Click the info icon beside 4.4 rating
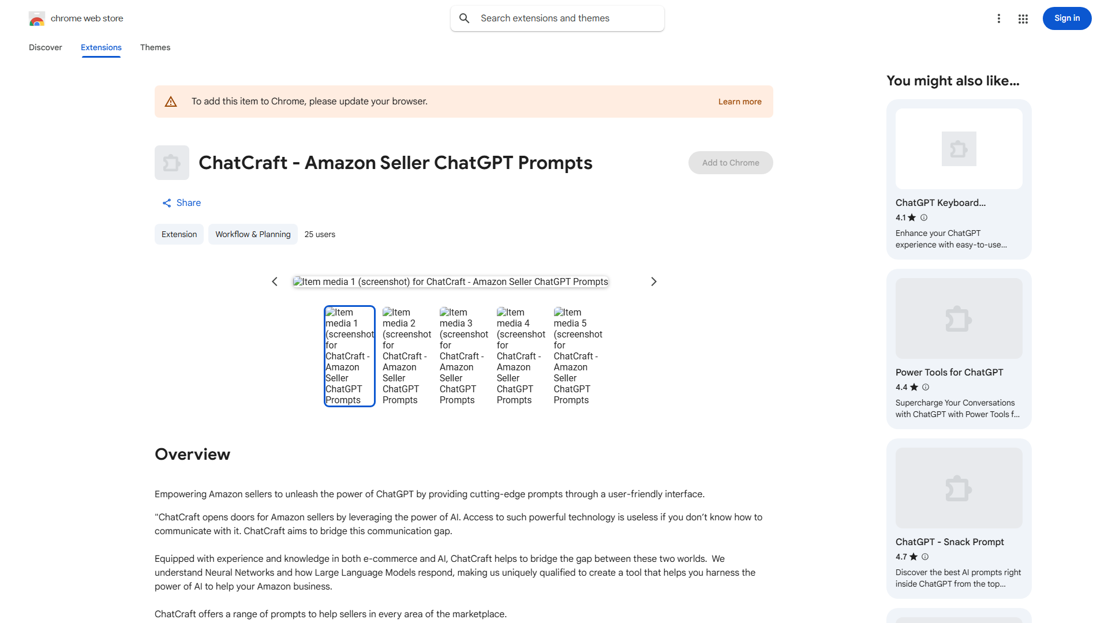This screenshot has width=1108, height=623. pos(926,387)
